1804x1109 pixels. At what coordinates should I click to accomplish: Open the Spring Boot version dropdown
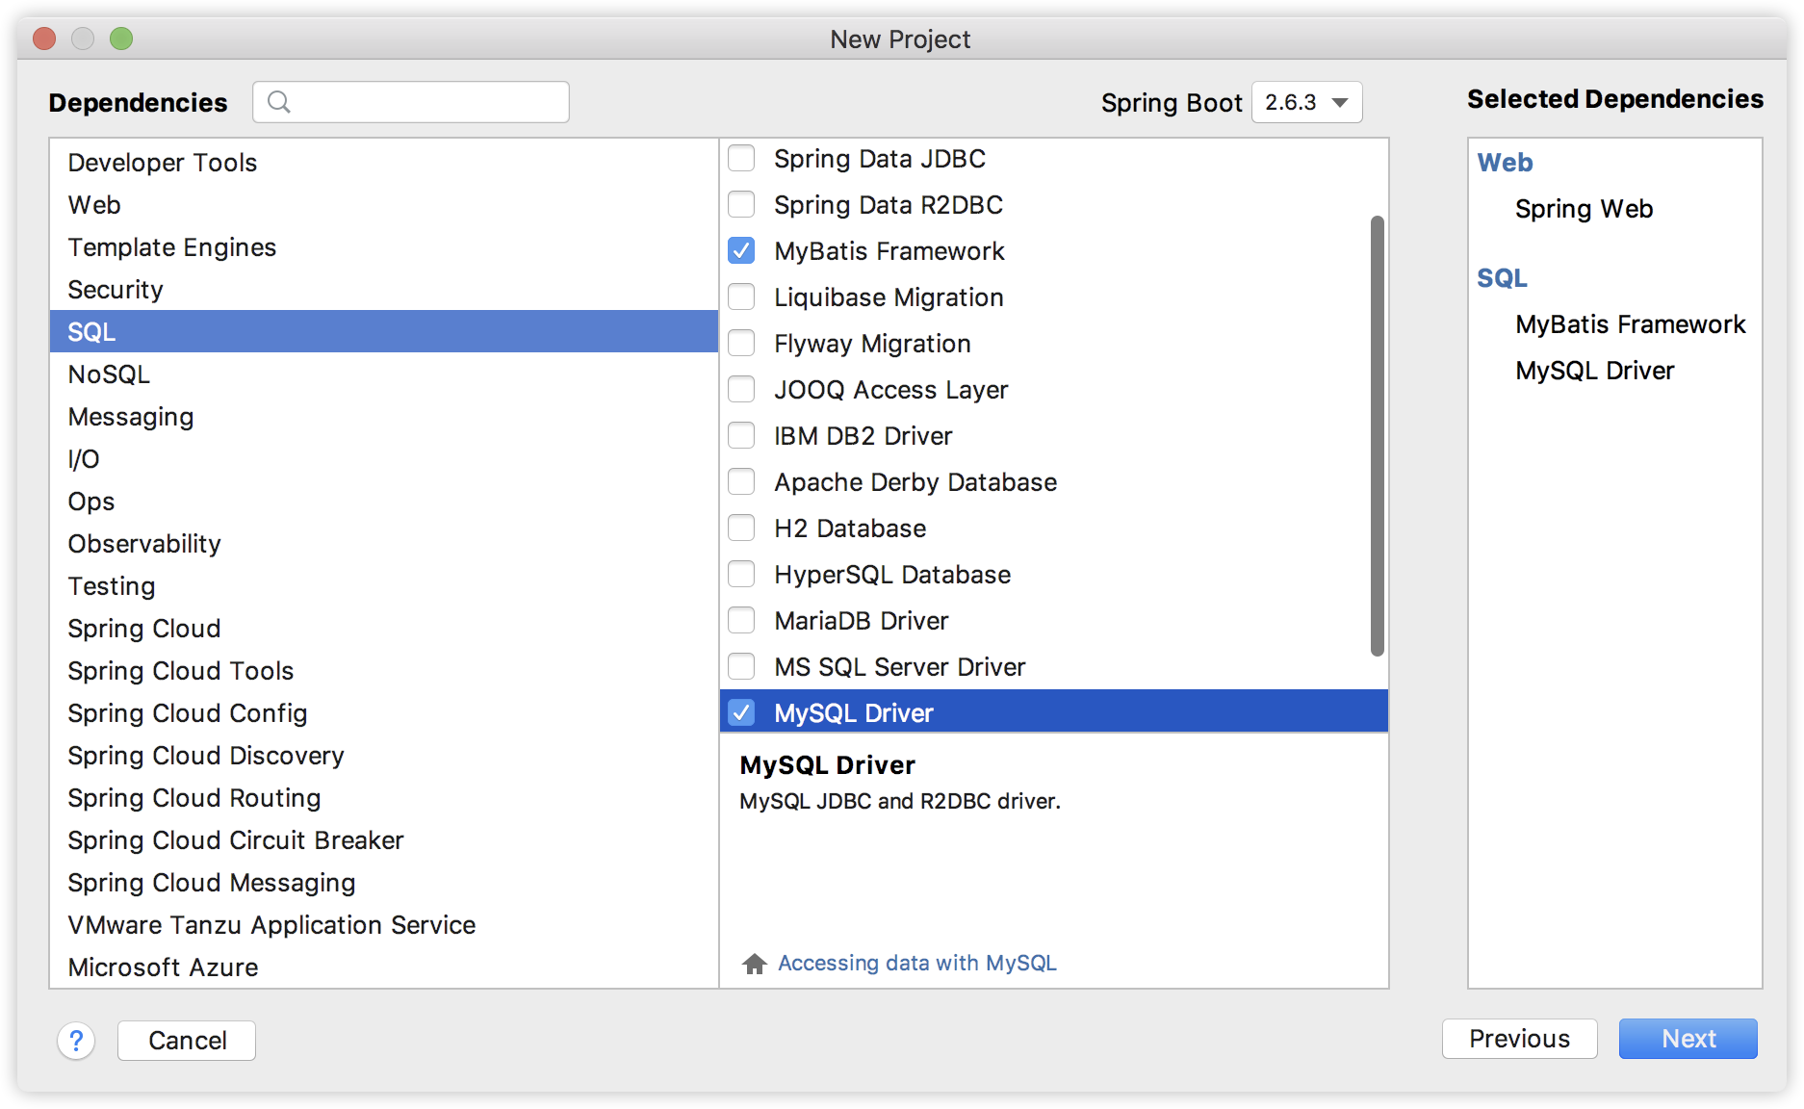pos(1306,102)
